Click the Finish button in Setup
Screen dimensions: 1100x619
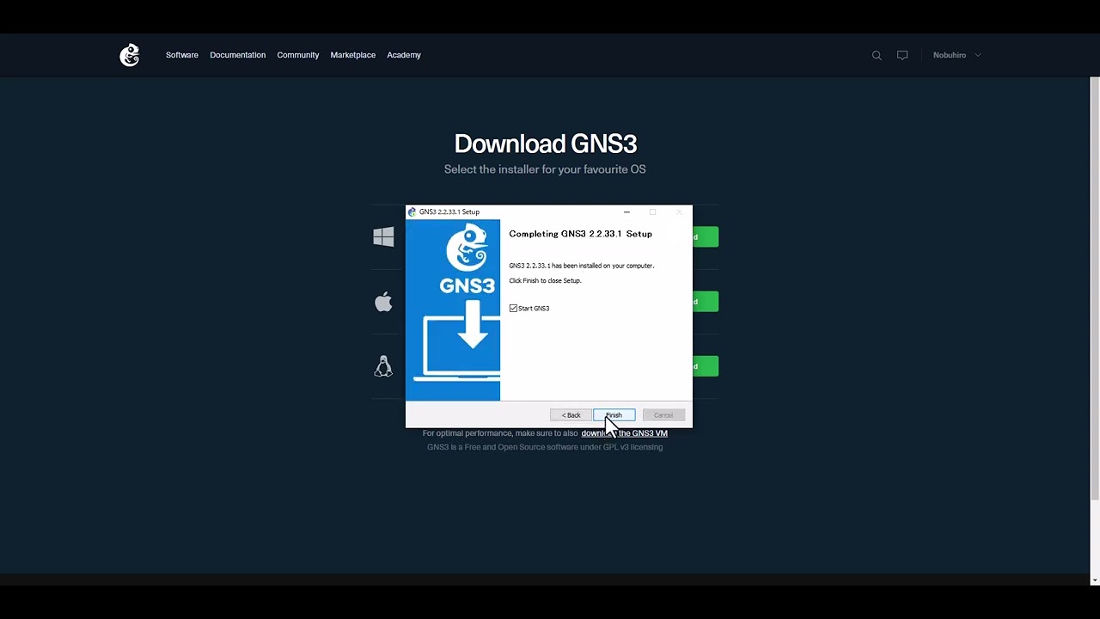click(614, 415)
